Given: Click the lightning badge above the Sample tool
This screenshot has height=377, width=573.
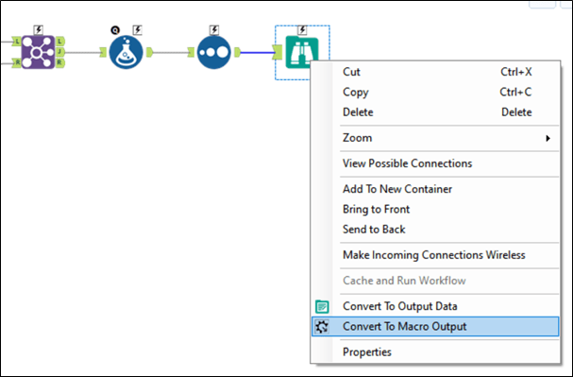Looking at the screenshot, I should [214, 29].
